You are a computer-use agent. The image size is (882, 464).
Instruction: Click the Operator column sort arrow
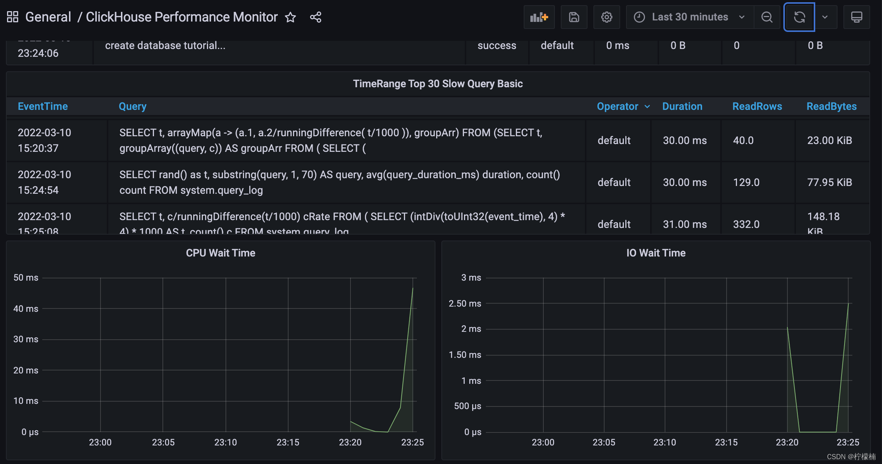(647, 107)
